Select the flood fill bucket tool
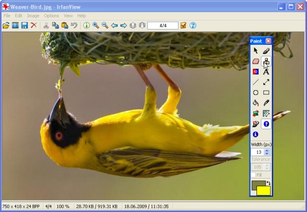Image resolution: width=307 pixels, height=212 pixels. pos(255,103)
